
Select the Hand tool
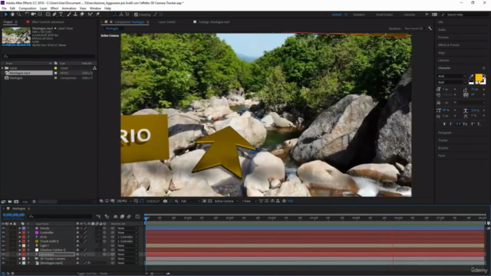[12, 15]
